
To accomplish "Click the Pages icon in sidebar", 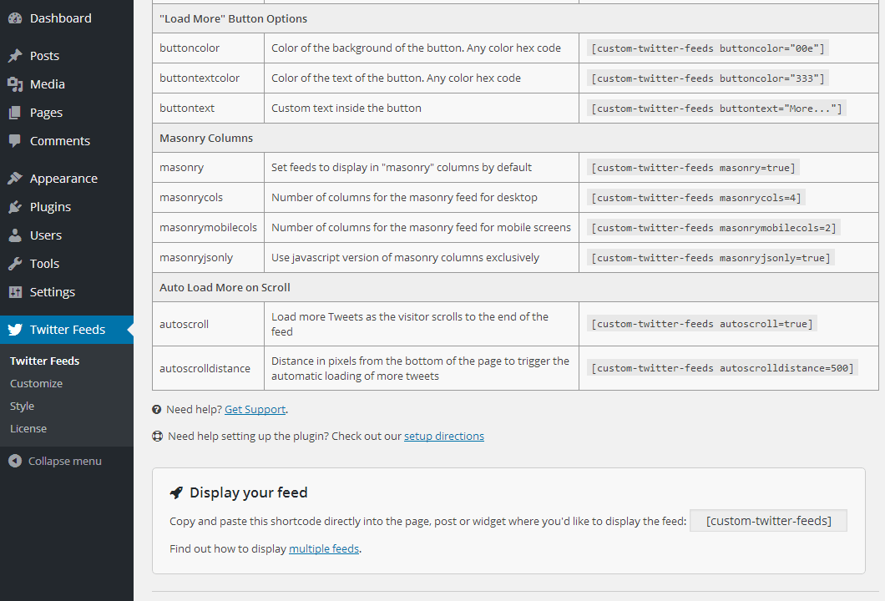I will [x=15, y=113].
